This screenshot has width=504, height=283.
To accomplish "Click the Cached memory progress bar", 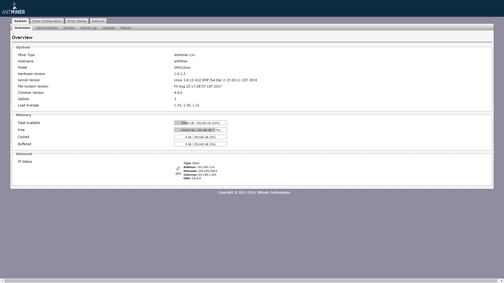I will pyautogui.click(x=201, y=137).
